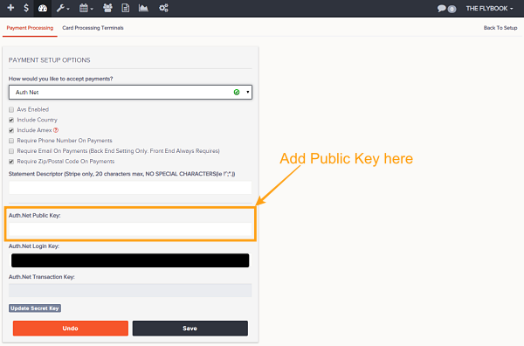Open the customers group icon
The image size is (524, 346).
[x=107, y=8]
